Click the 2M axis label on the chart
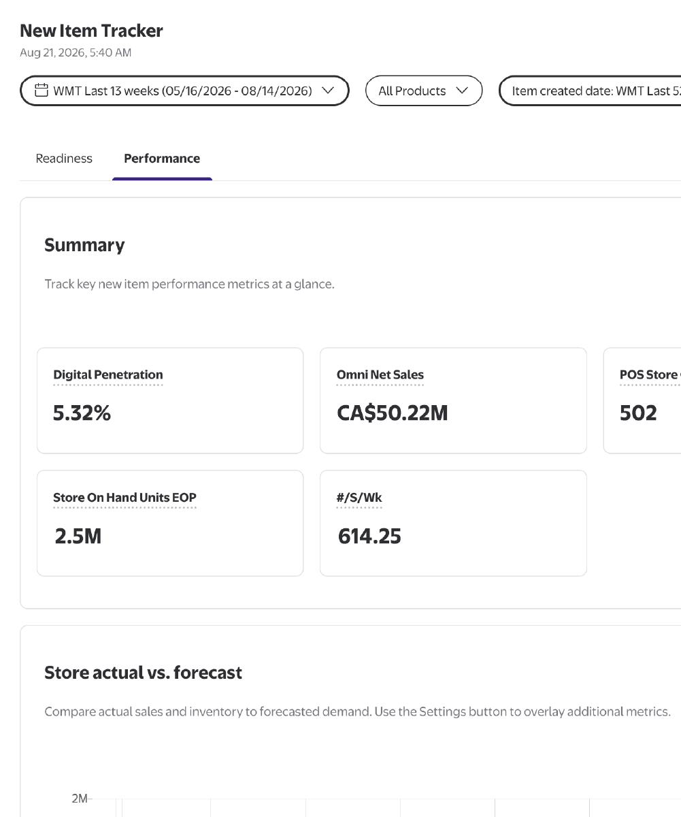Image resolution: width=681 pixels, height=817 pixels. [x=80, y=799]
